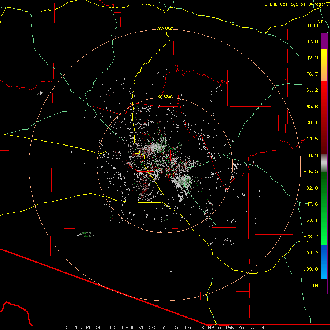The width and height of the screenshot is (330, 330).
Task: Click the -94.2 legend value
Action: [x=311, y=253]
